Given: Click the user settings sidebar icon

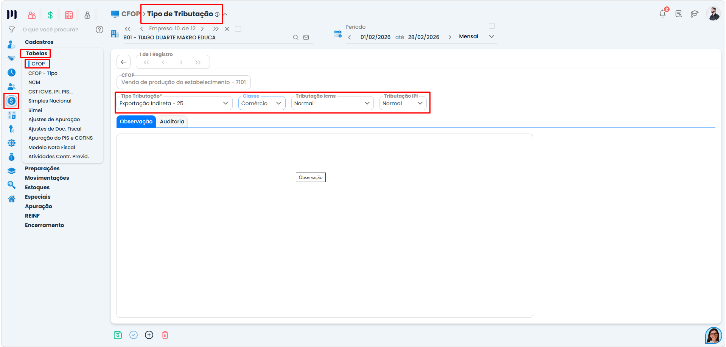Looking at the screenshot, I should click(12, 45).
